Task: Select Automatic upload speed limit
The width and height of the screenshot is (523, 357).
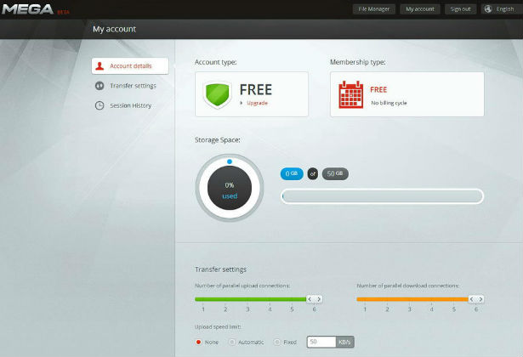Action: 232,342
